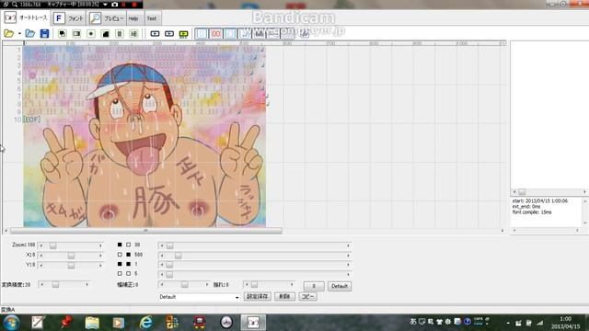Click the 削除 button
This screenshot has width=589, height=331.
coord(284,296)
